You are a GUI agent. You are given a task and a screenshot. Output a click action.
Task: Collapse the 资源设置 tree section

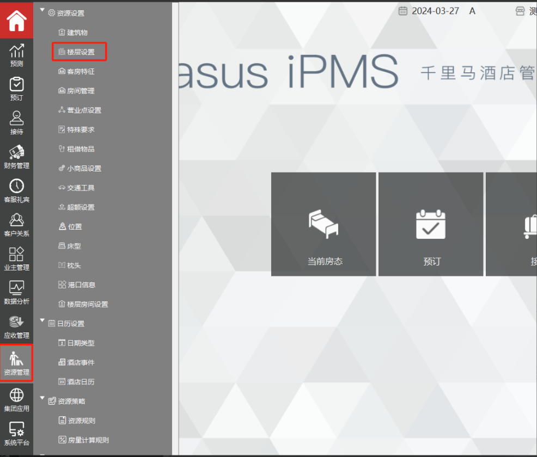point(42,10)
